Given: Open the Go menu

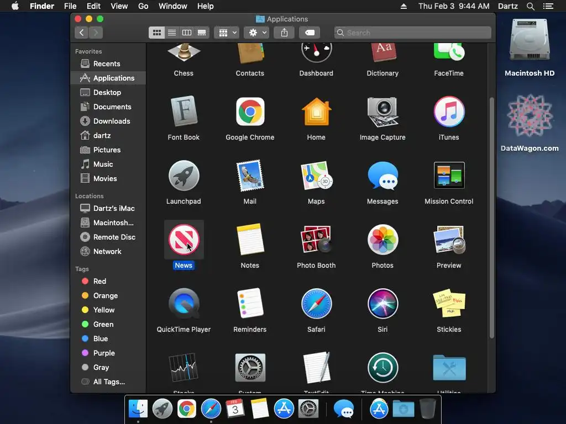Looking at the screenshot, I should click(x=143, y=6).
